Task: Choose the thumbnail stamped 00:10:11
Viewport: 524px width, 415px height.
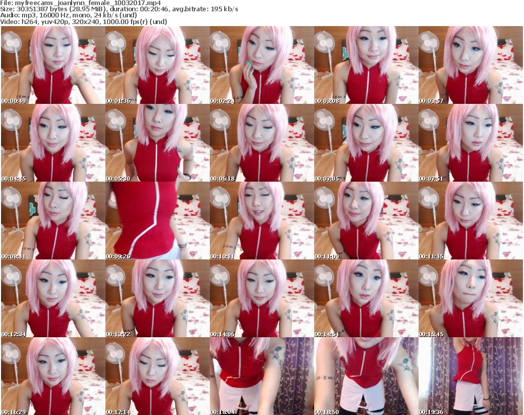Action: click(262, 221)
